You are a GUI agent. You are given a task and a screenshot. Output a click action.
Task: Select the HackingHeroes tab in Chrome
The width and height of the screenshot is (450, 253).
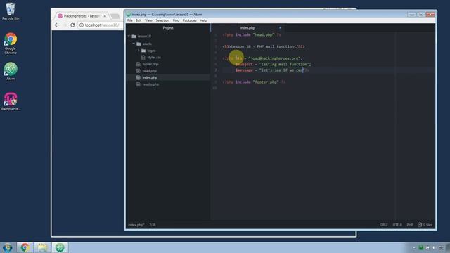tap(82, 16)
